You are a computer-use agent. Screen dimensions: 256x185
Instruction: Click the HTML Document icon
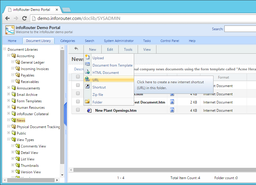pos(87,72)
